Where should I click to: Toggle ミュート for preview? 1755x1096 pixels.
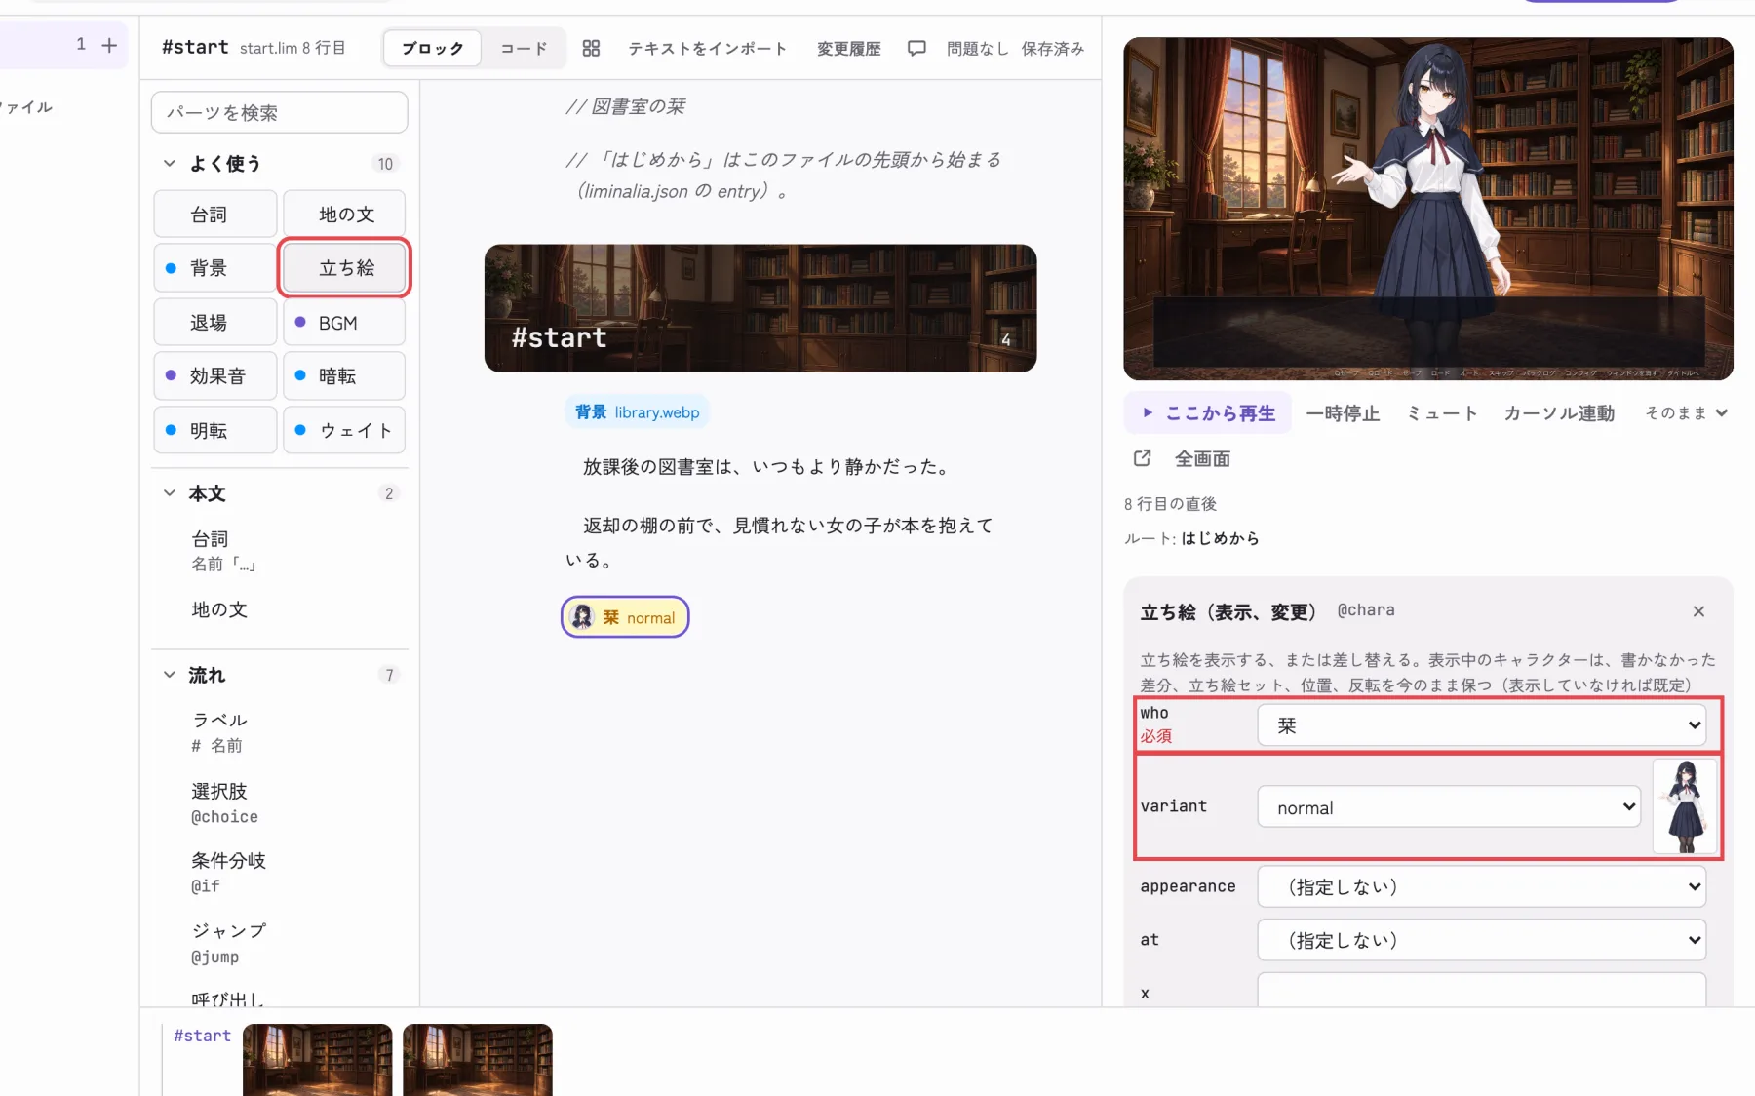[1442, 413]
